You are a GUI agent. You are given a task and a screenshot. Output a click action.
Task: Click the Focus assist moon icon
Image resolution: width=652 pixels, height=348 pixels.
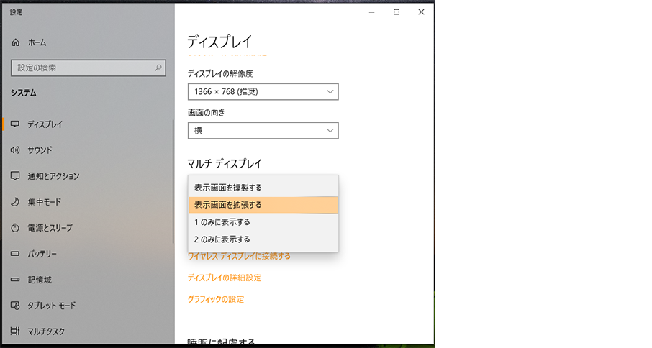[15, 202]
